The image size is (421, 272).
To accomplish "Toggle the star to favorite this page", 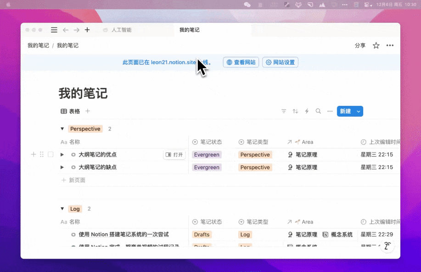I will [x=376, y=45].
